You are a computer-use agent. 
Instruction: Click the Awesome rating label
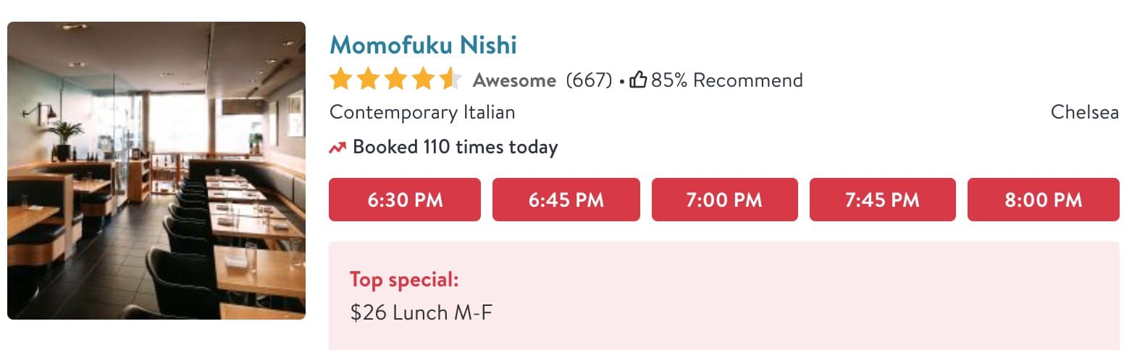coord(514,80)
